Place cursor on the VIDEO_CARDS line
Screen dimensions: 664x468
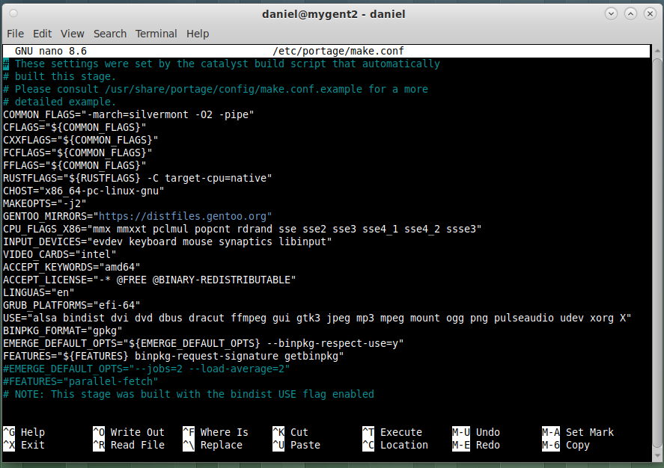[60, 254]
